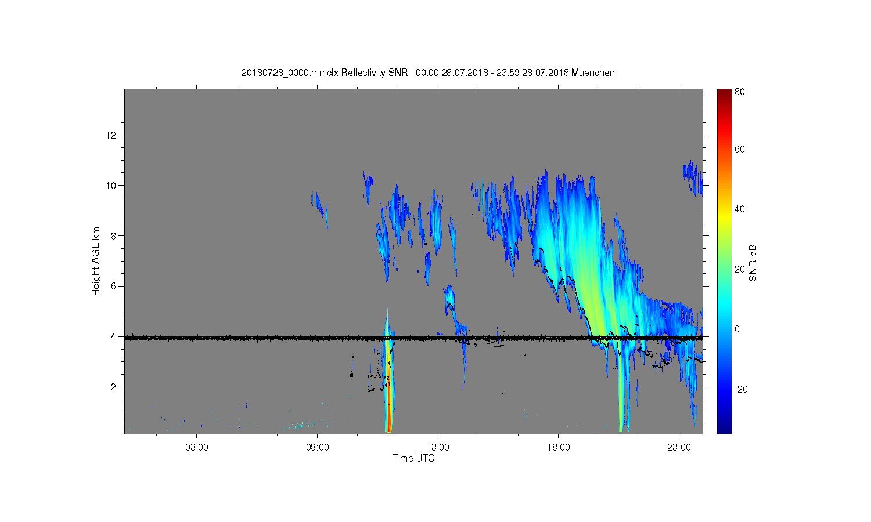Click the colorbar value 20
The image size is (871, 522).
pyautogui.click(x=740, y=269)
